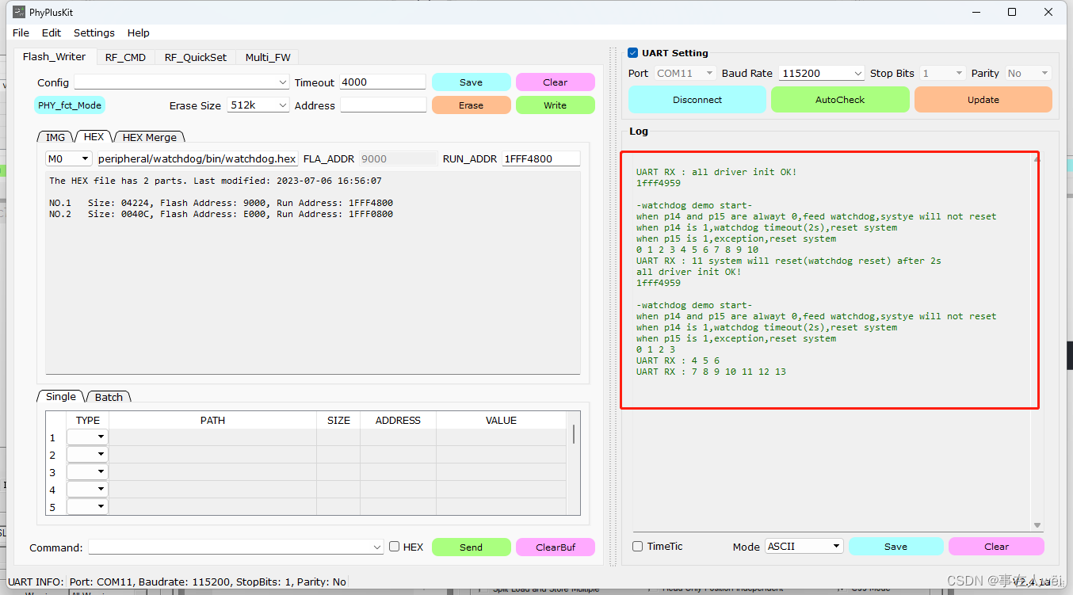
Task: Open the File menu
Action: (x=21, y=32)
